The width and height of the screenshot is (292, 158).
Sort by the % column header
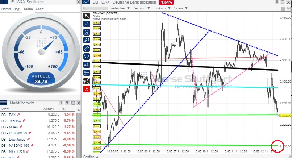[64, 109]
